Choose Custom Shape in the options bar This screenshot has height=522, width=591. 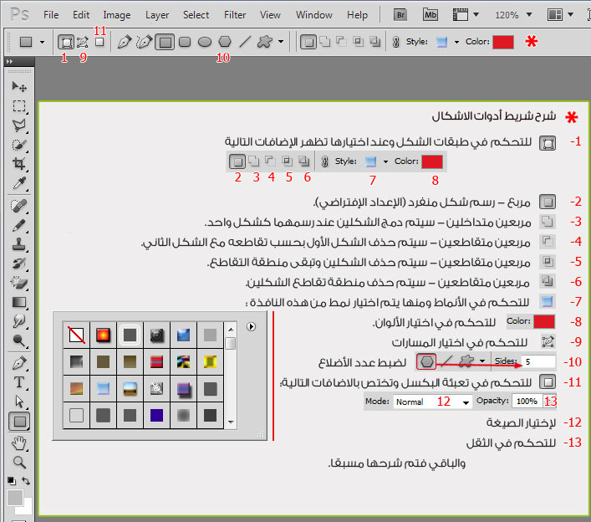(x=265, y=42)
